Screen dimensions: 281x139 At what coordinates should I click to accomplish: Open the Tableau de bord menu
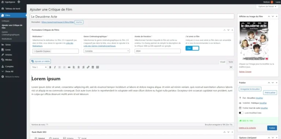tap(13, 9)
